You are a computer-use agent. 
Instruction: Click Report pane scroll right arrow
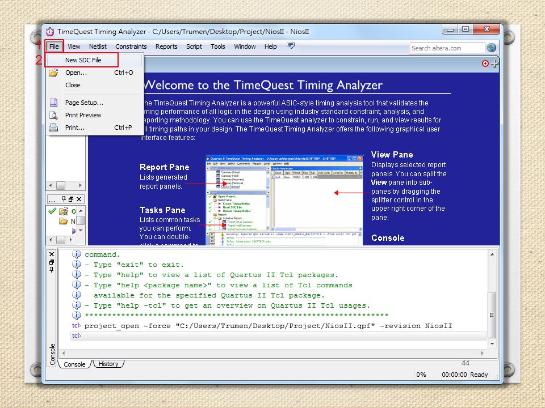80,186
